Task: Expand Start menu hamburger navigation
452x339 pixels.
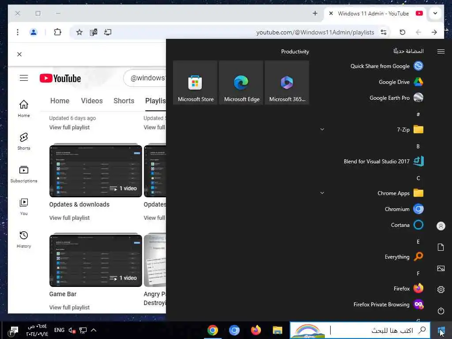Action: pyautogui.click(x=441, y=51)
